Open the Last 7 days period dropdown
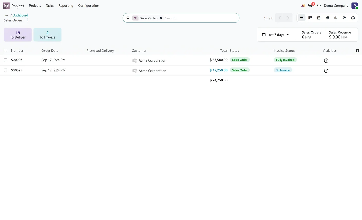This screenshot has height=220, width=362. coord(276,35)
